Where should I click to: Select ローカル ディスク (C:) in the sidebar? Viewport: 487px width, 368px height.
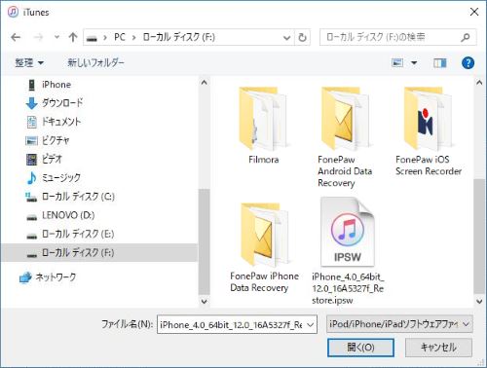click(78, 197)
